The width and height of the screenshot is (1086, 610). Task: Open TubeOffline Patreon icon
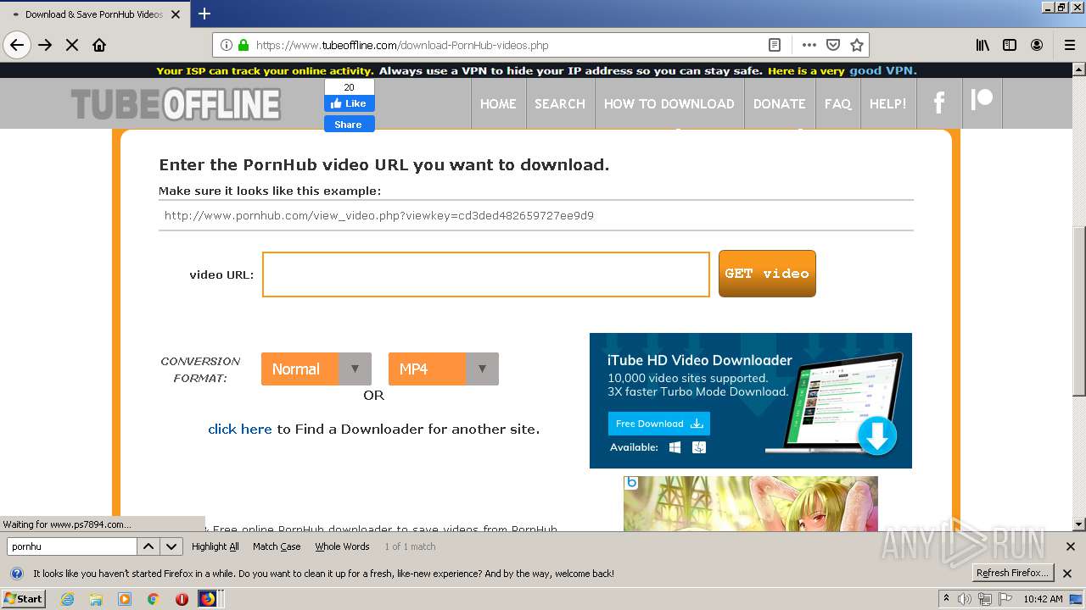tap(982, 100)
